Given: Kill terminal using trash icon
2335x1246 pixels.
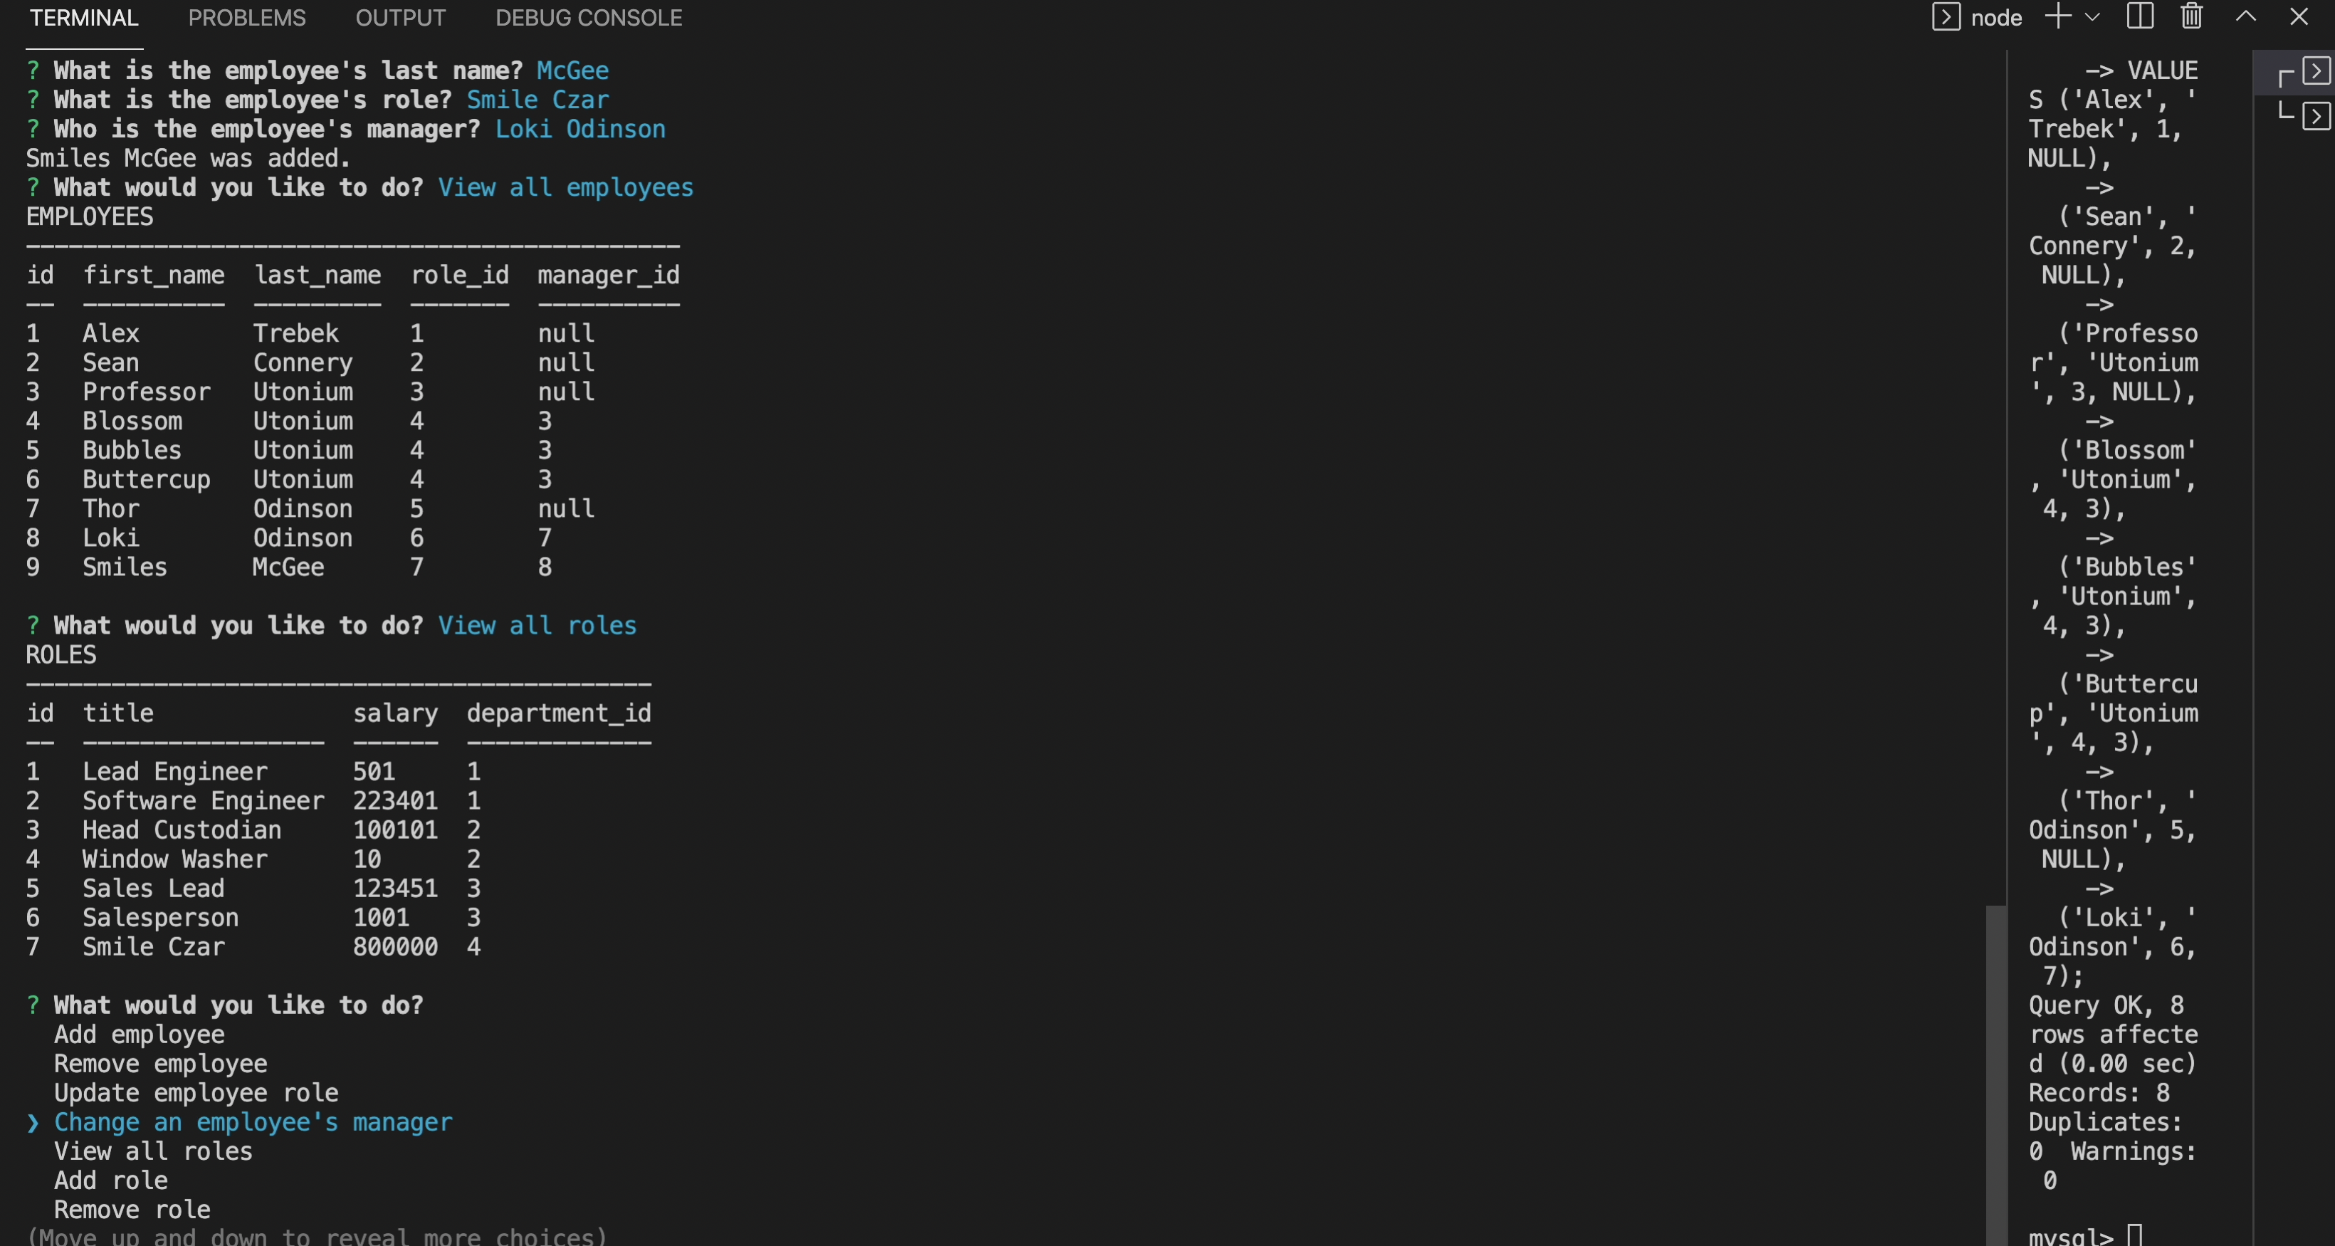Looking at the screenshot, I should (2192, 17).
